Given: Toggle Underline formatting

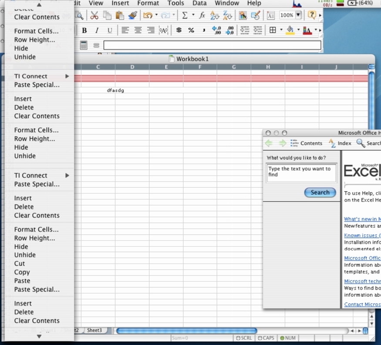Looking at the screenshot, I should [109, 30].
